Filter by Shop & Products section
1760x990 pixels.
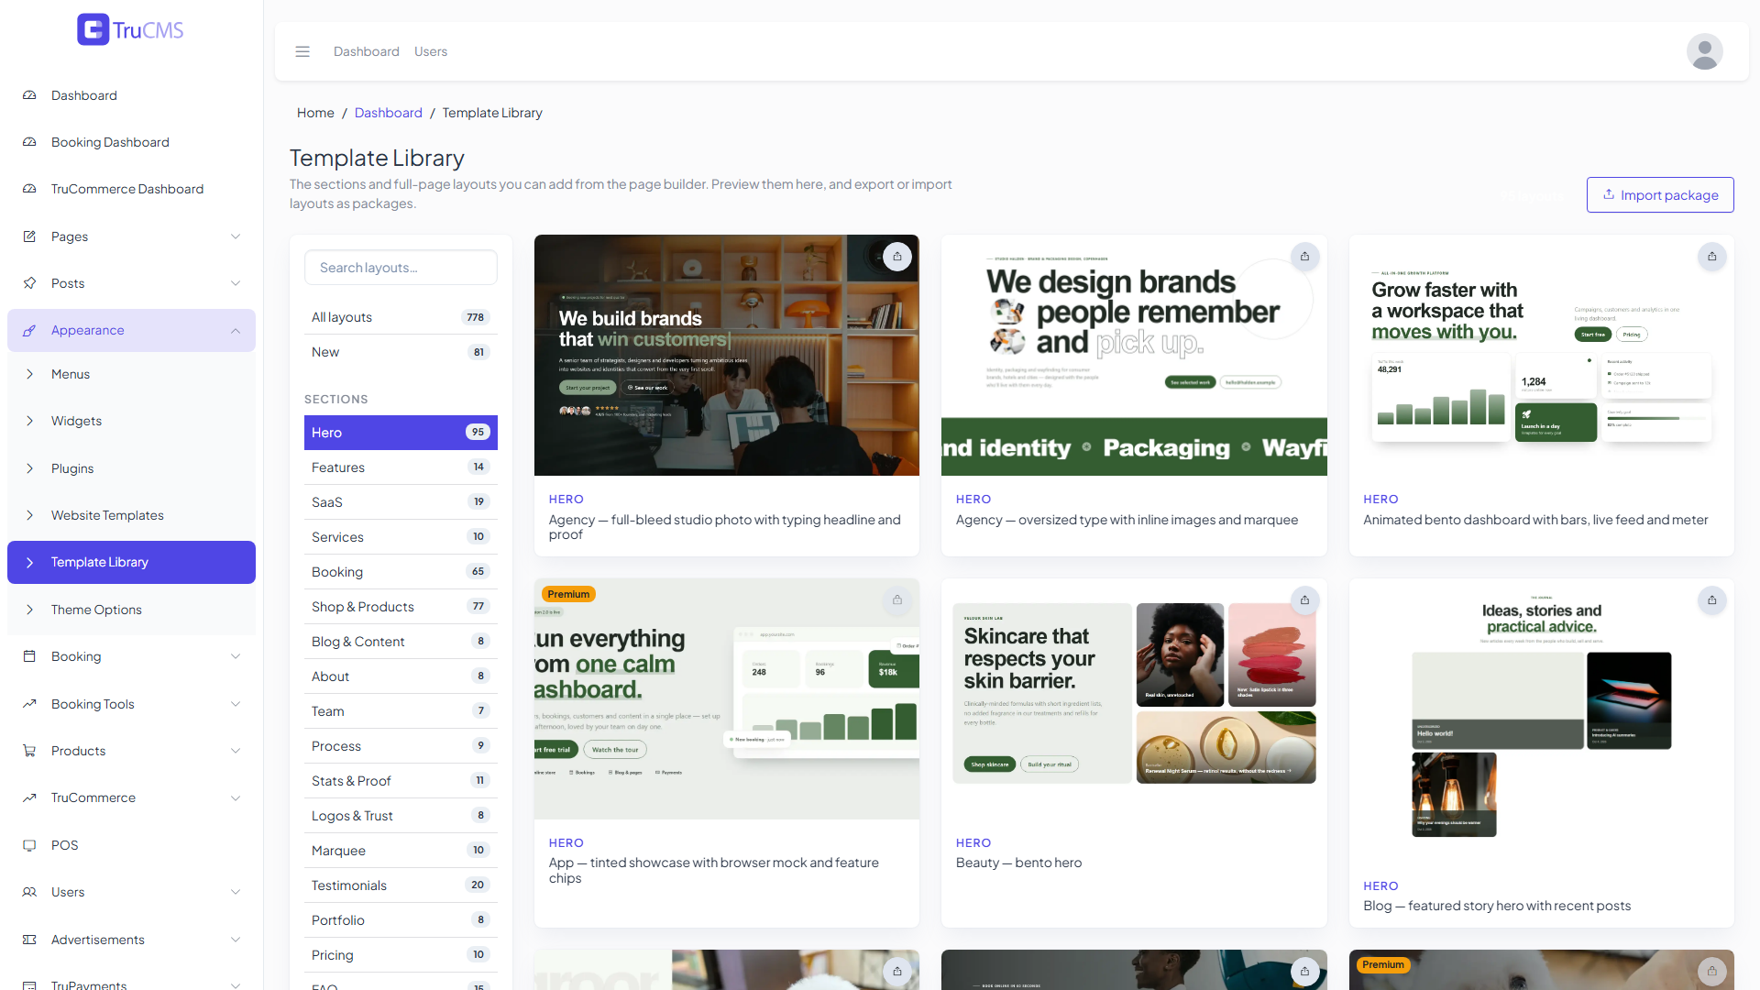[401, 607]
